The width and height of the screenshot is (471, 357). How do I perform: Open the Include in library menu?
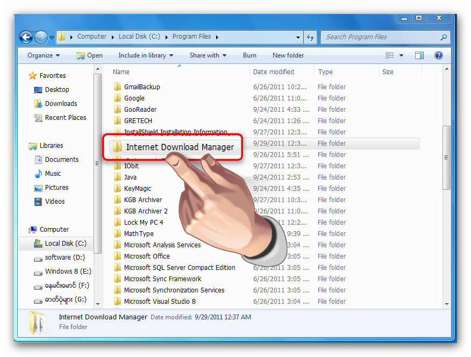coord(146,55)
